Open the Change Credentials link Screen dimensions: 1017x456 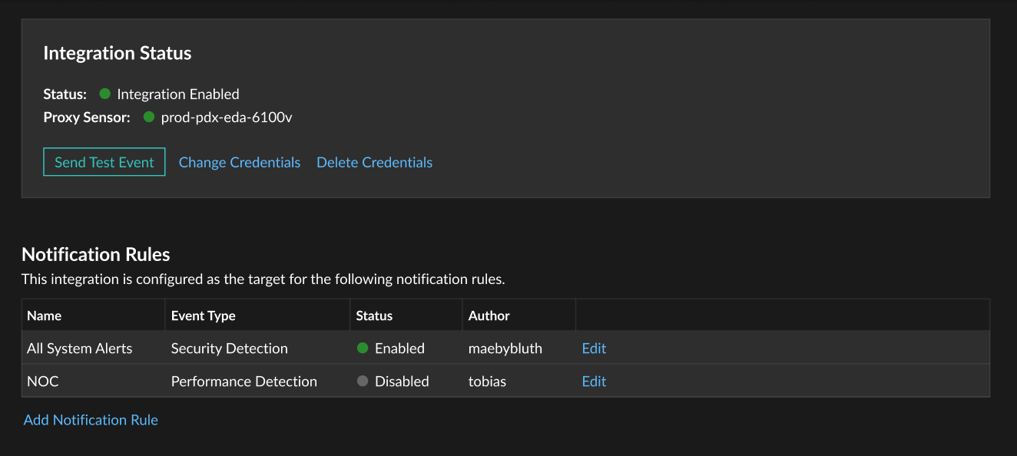tap(240, 162)
